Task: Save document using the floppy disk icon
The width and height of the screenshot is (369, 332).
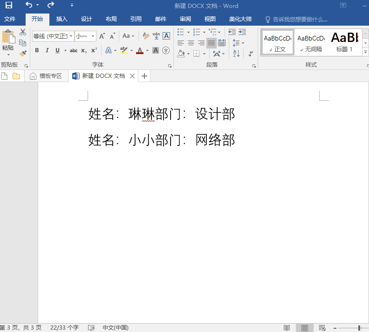Action: click(9, 6)
